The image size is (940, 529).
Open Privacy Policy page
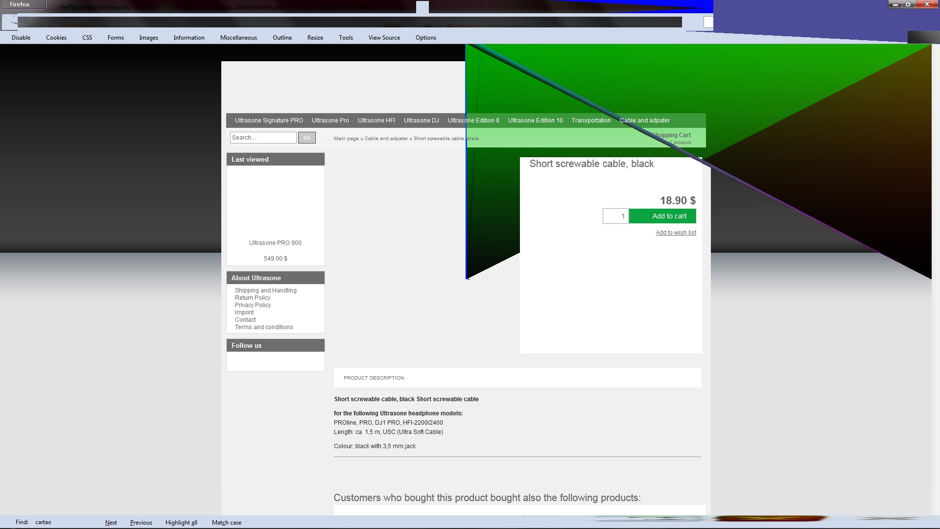253,305
